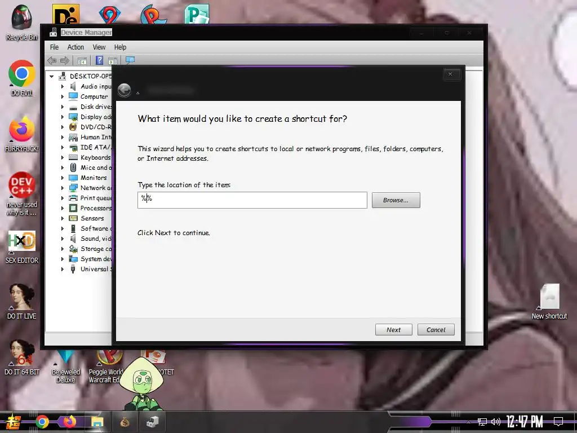
Task: Select the Mice and other pointing devices row
Action: pyautogui.click(x=90, y=167)
